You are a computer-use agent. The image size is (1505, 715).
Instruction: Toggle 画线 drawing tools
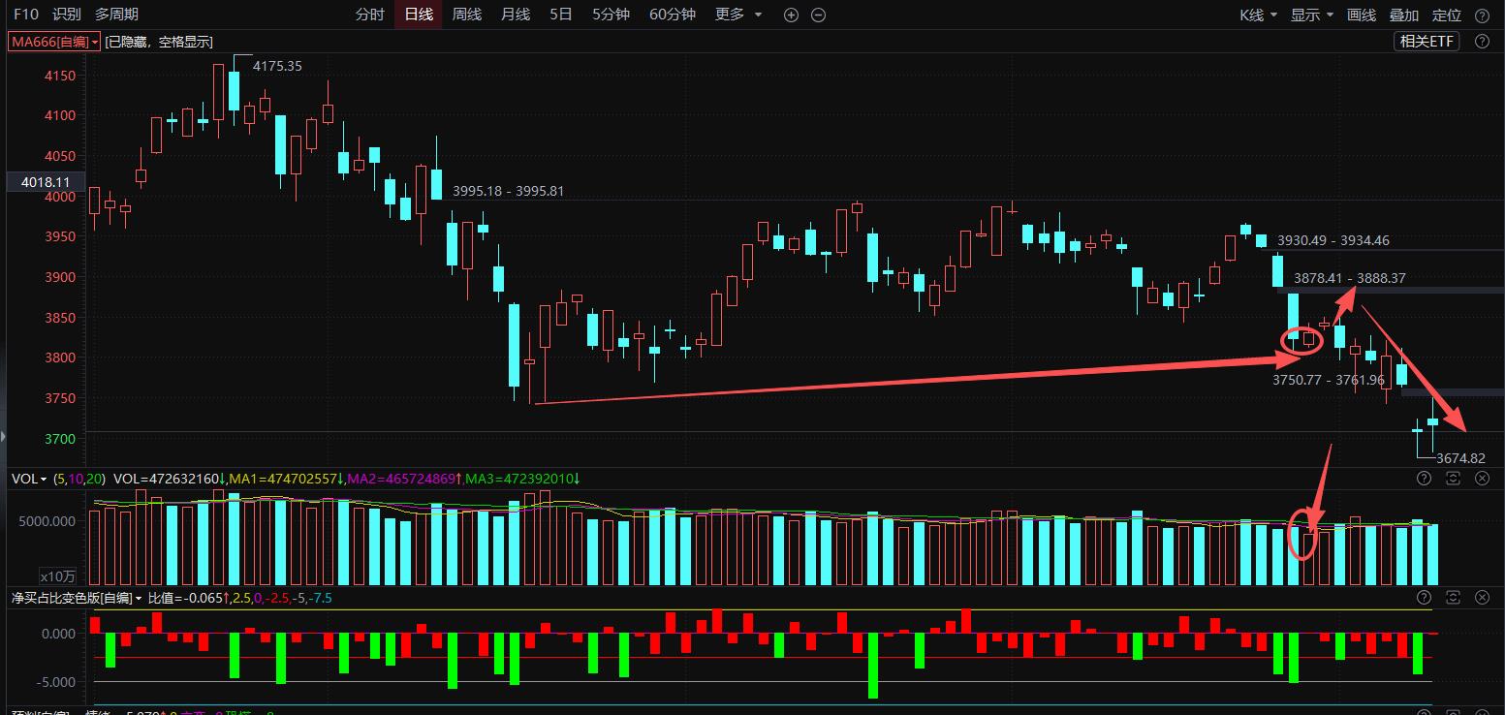click(x=1362, y=15)
